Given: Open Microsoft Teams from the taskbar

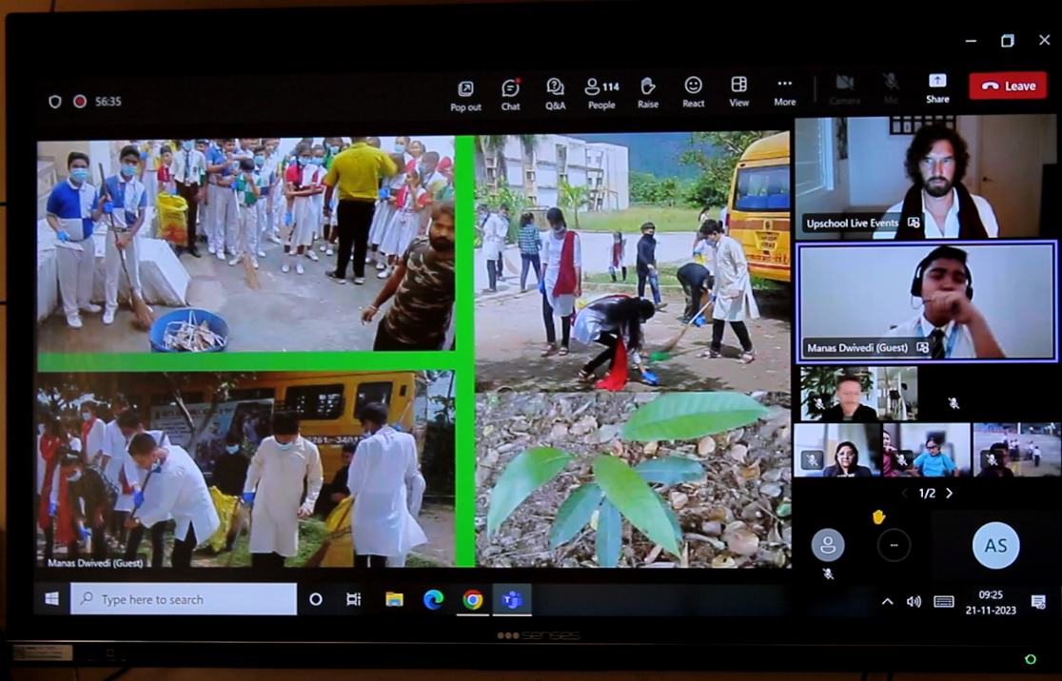Looking at the screenshot, I should tap(512, 600).
